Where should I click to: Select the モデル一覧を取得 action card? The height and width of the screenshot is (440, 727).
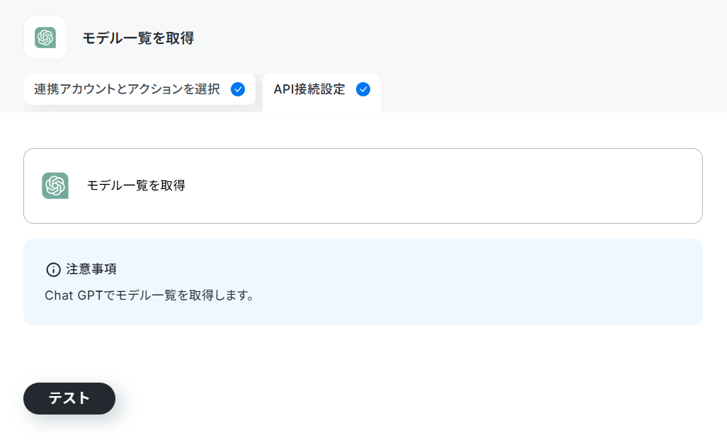click(363, 186)
